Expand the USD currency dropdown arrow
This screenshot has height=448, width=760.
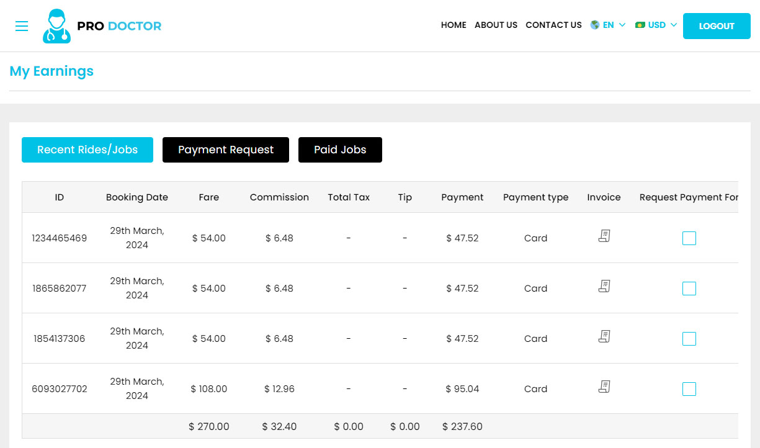tap(674, 25)
